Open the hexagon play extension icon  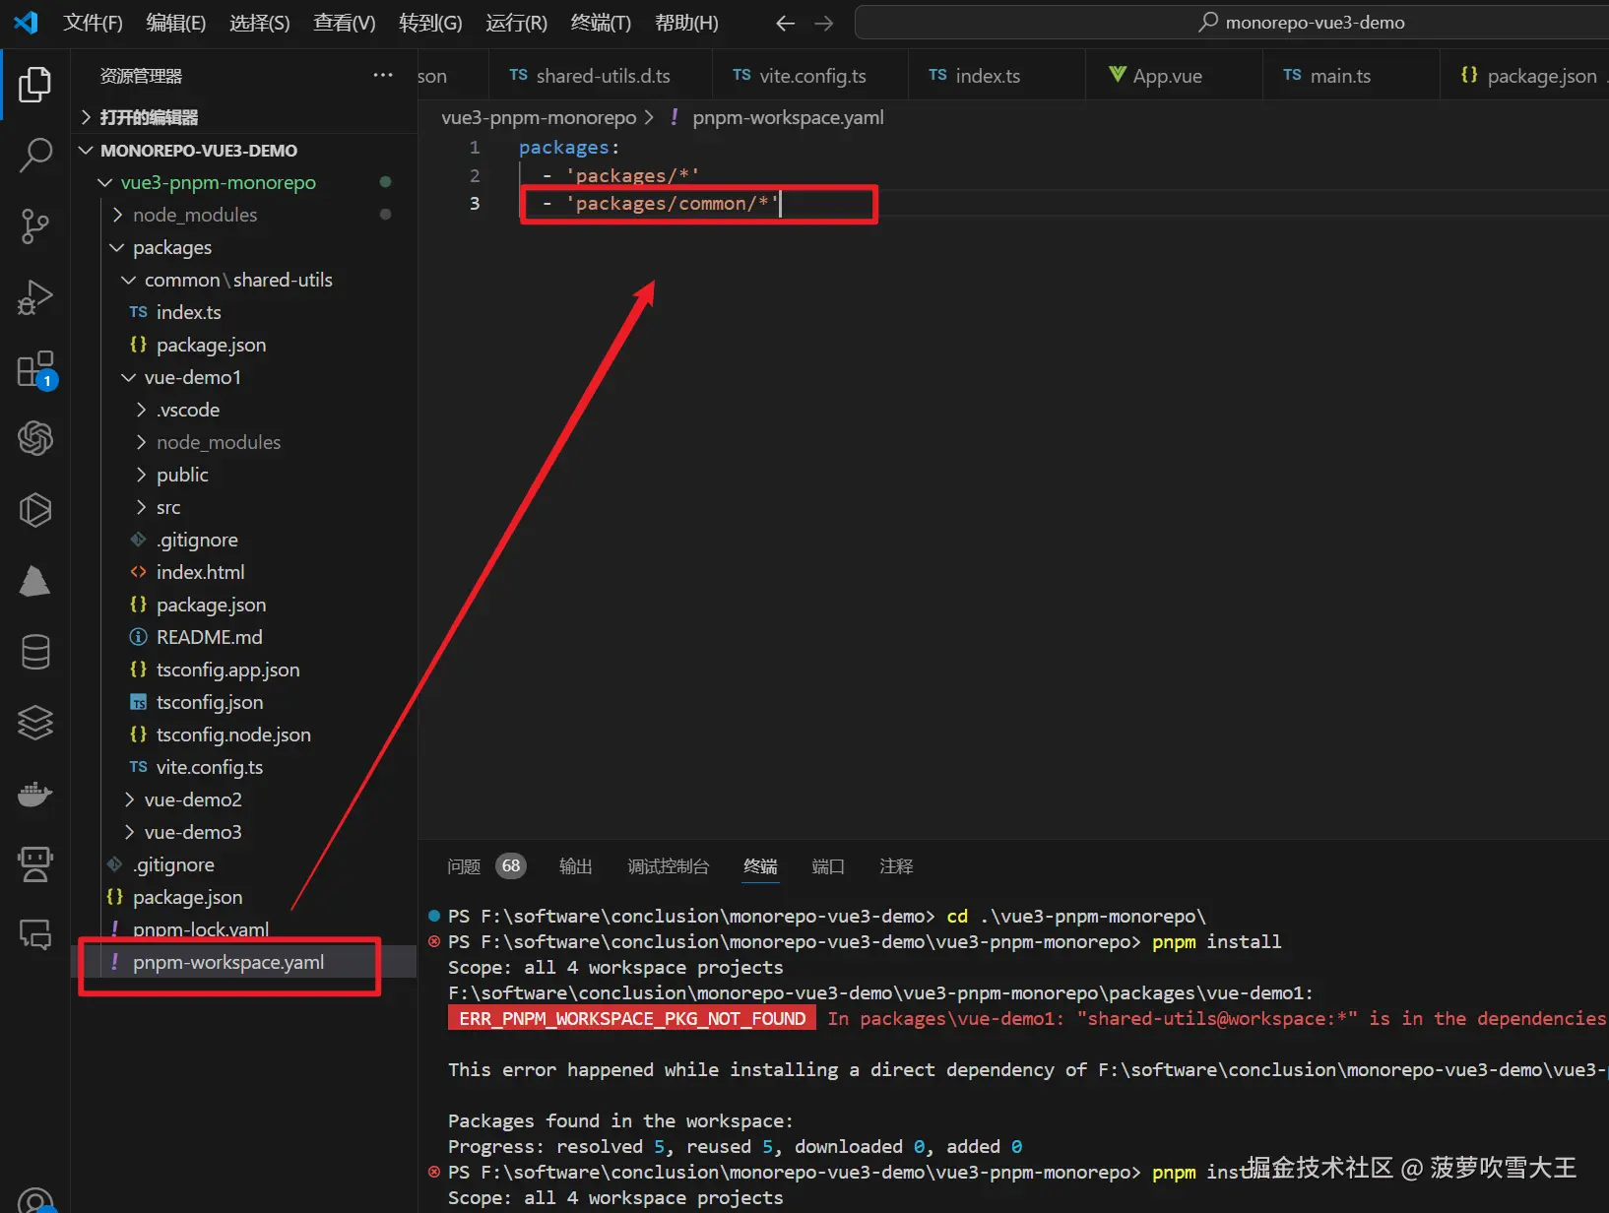pos(35,510)
